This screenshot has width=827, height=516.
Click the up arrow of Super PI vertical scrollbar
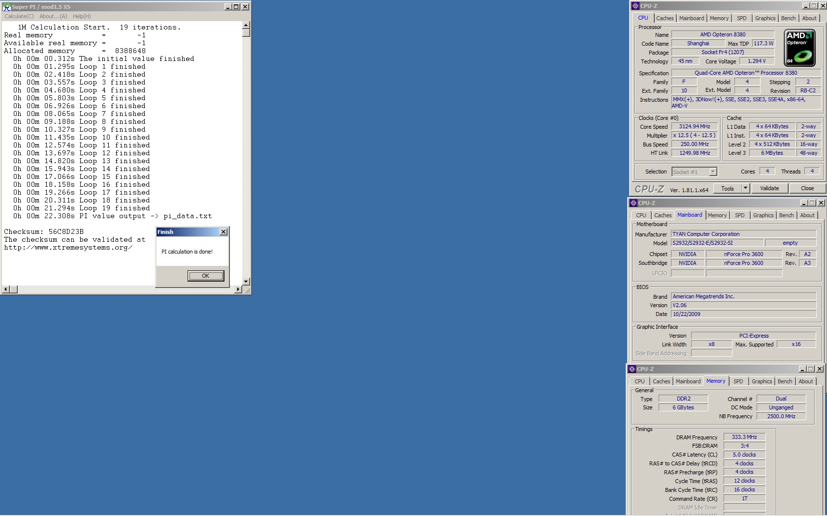(246, 25)
